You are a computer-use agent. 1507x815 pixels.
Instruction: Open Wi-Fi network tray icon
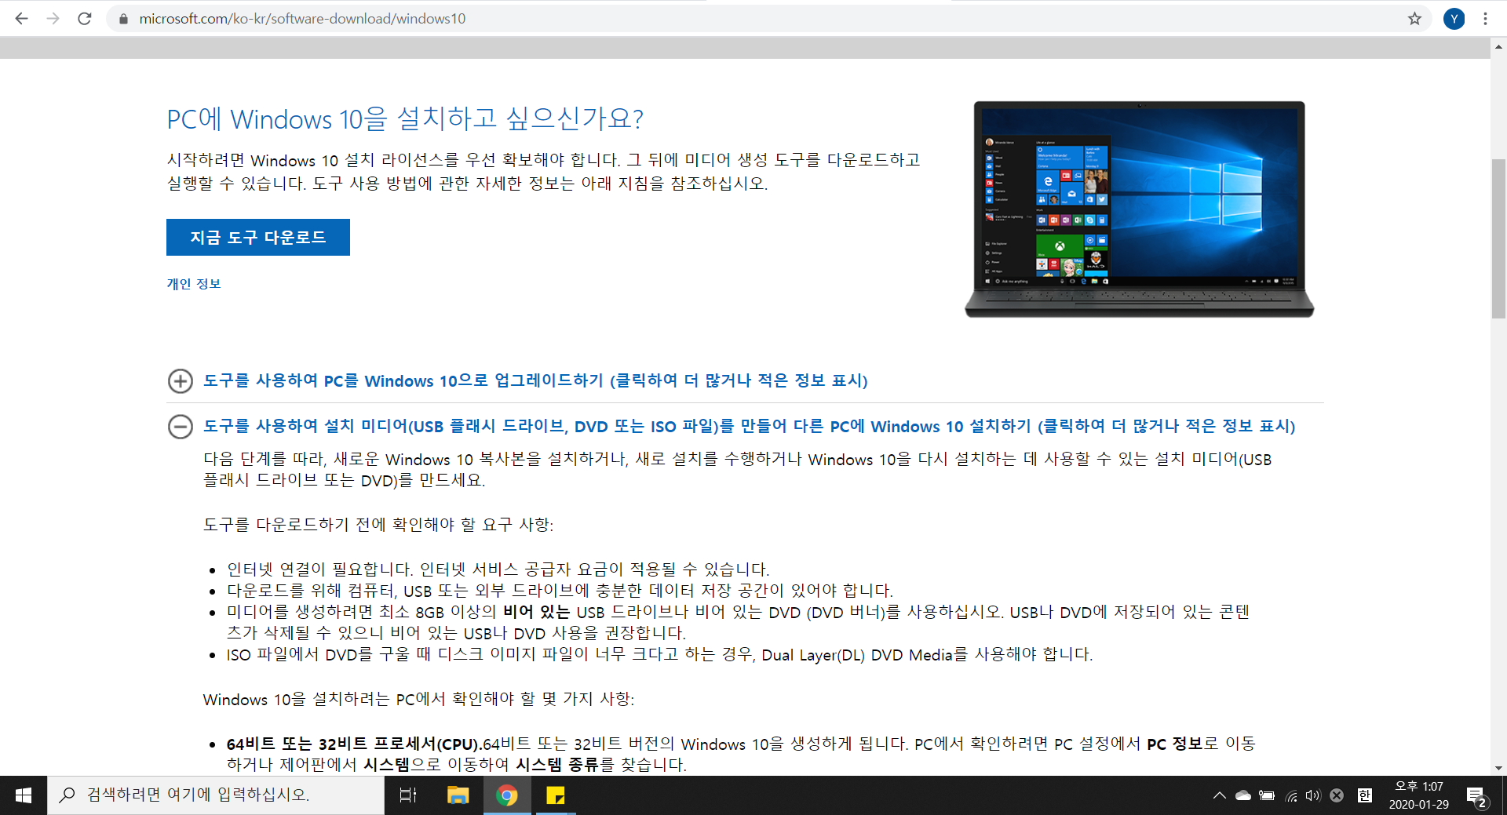(x=1290, y=795)
